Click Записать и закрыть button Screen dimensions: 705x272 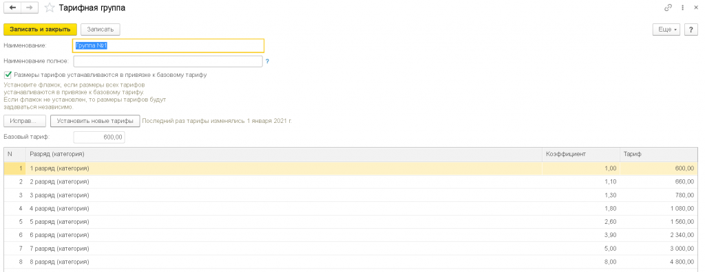tap(41, 29)
